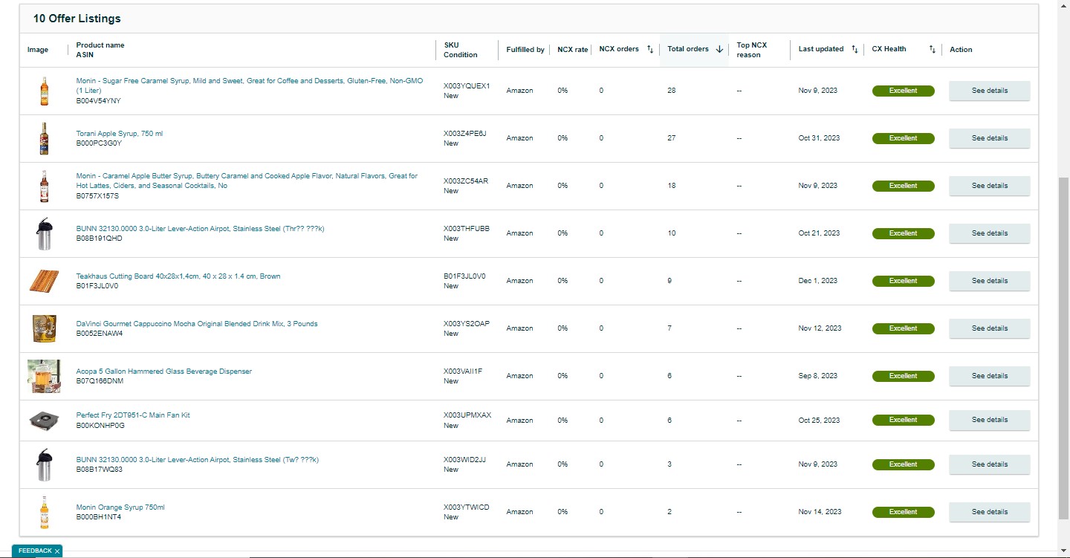Click Excellent badge for Torani Apple Syrup

pos(903,138)
